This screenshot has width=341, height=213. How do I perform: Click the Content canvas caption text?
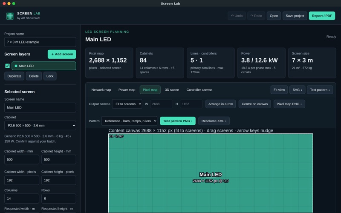(x=191, y=131)
